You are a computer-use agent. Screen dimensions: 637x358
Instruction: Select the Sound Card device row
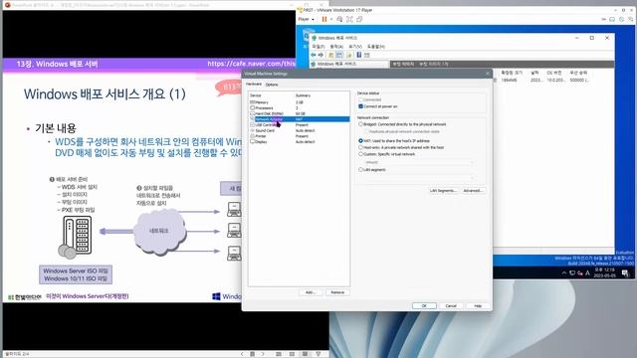(300, 130)
